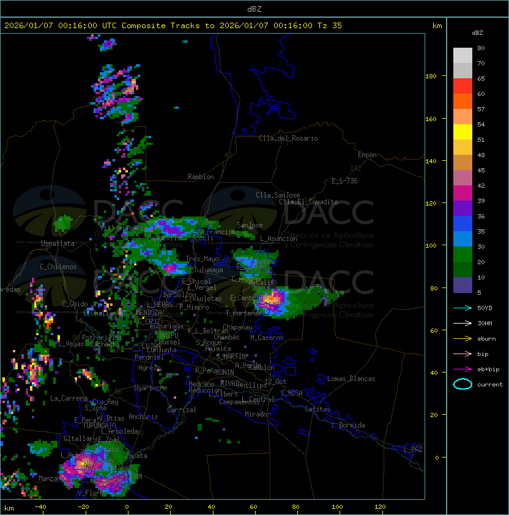Click the 'Tz 35' text in header
509x515 pixels.
click(x=330, y=26)
